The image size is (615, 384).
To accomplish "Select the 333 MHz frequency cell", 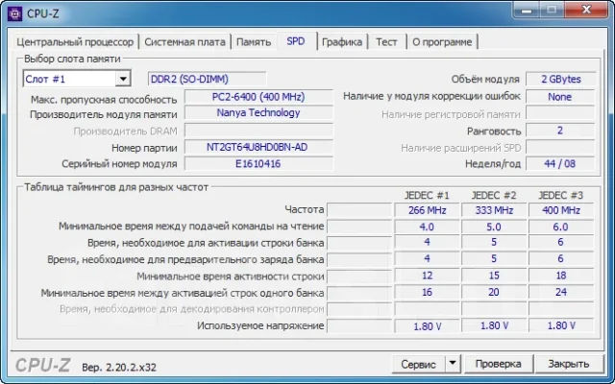I will [x=494, y=210].
